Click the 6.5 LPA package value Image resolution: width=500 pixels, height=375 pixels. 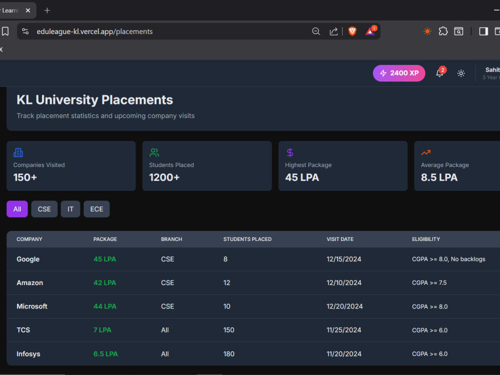click(x=105, y=354)
